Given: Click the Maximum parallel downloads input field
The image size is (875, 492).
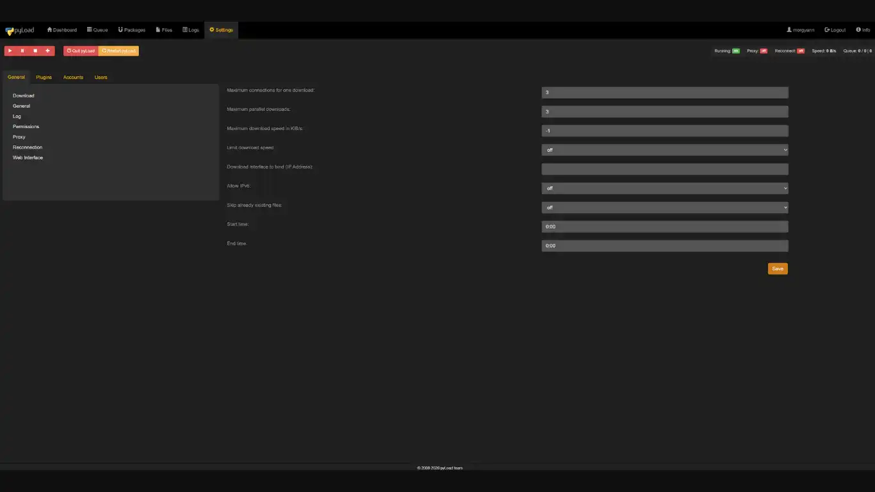Looking at the screenshot, I should click(x=664, y=111).
